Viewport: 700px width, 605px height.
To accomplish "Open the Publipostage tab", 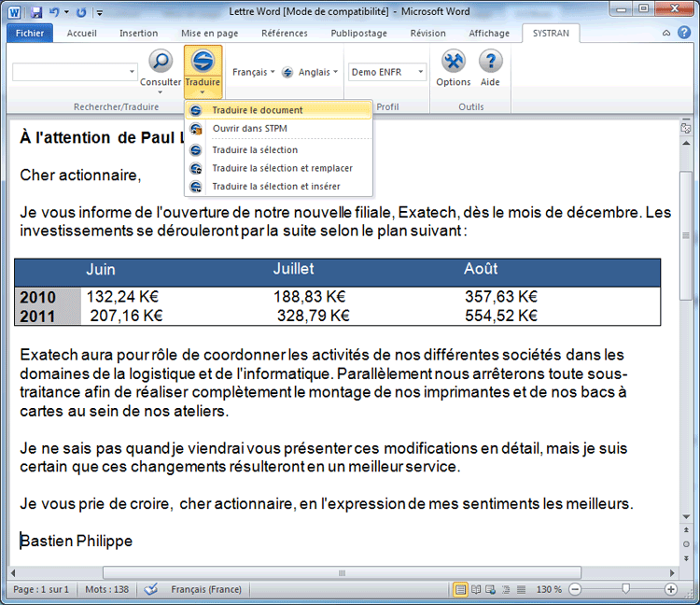I will coord(359,33).
